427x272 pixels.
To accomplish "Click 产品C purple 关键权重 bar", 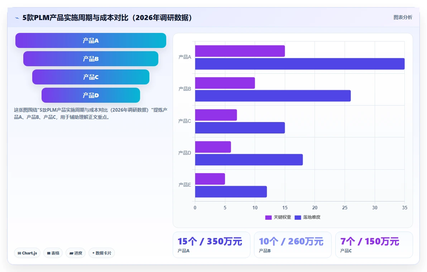I will 216,115.
